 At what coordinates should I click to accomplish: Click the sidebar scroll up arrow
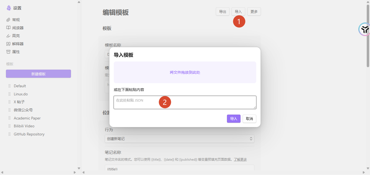click(79, 2)
